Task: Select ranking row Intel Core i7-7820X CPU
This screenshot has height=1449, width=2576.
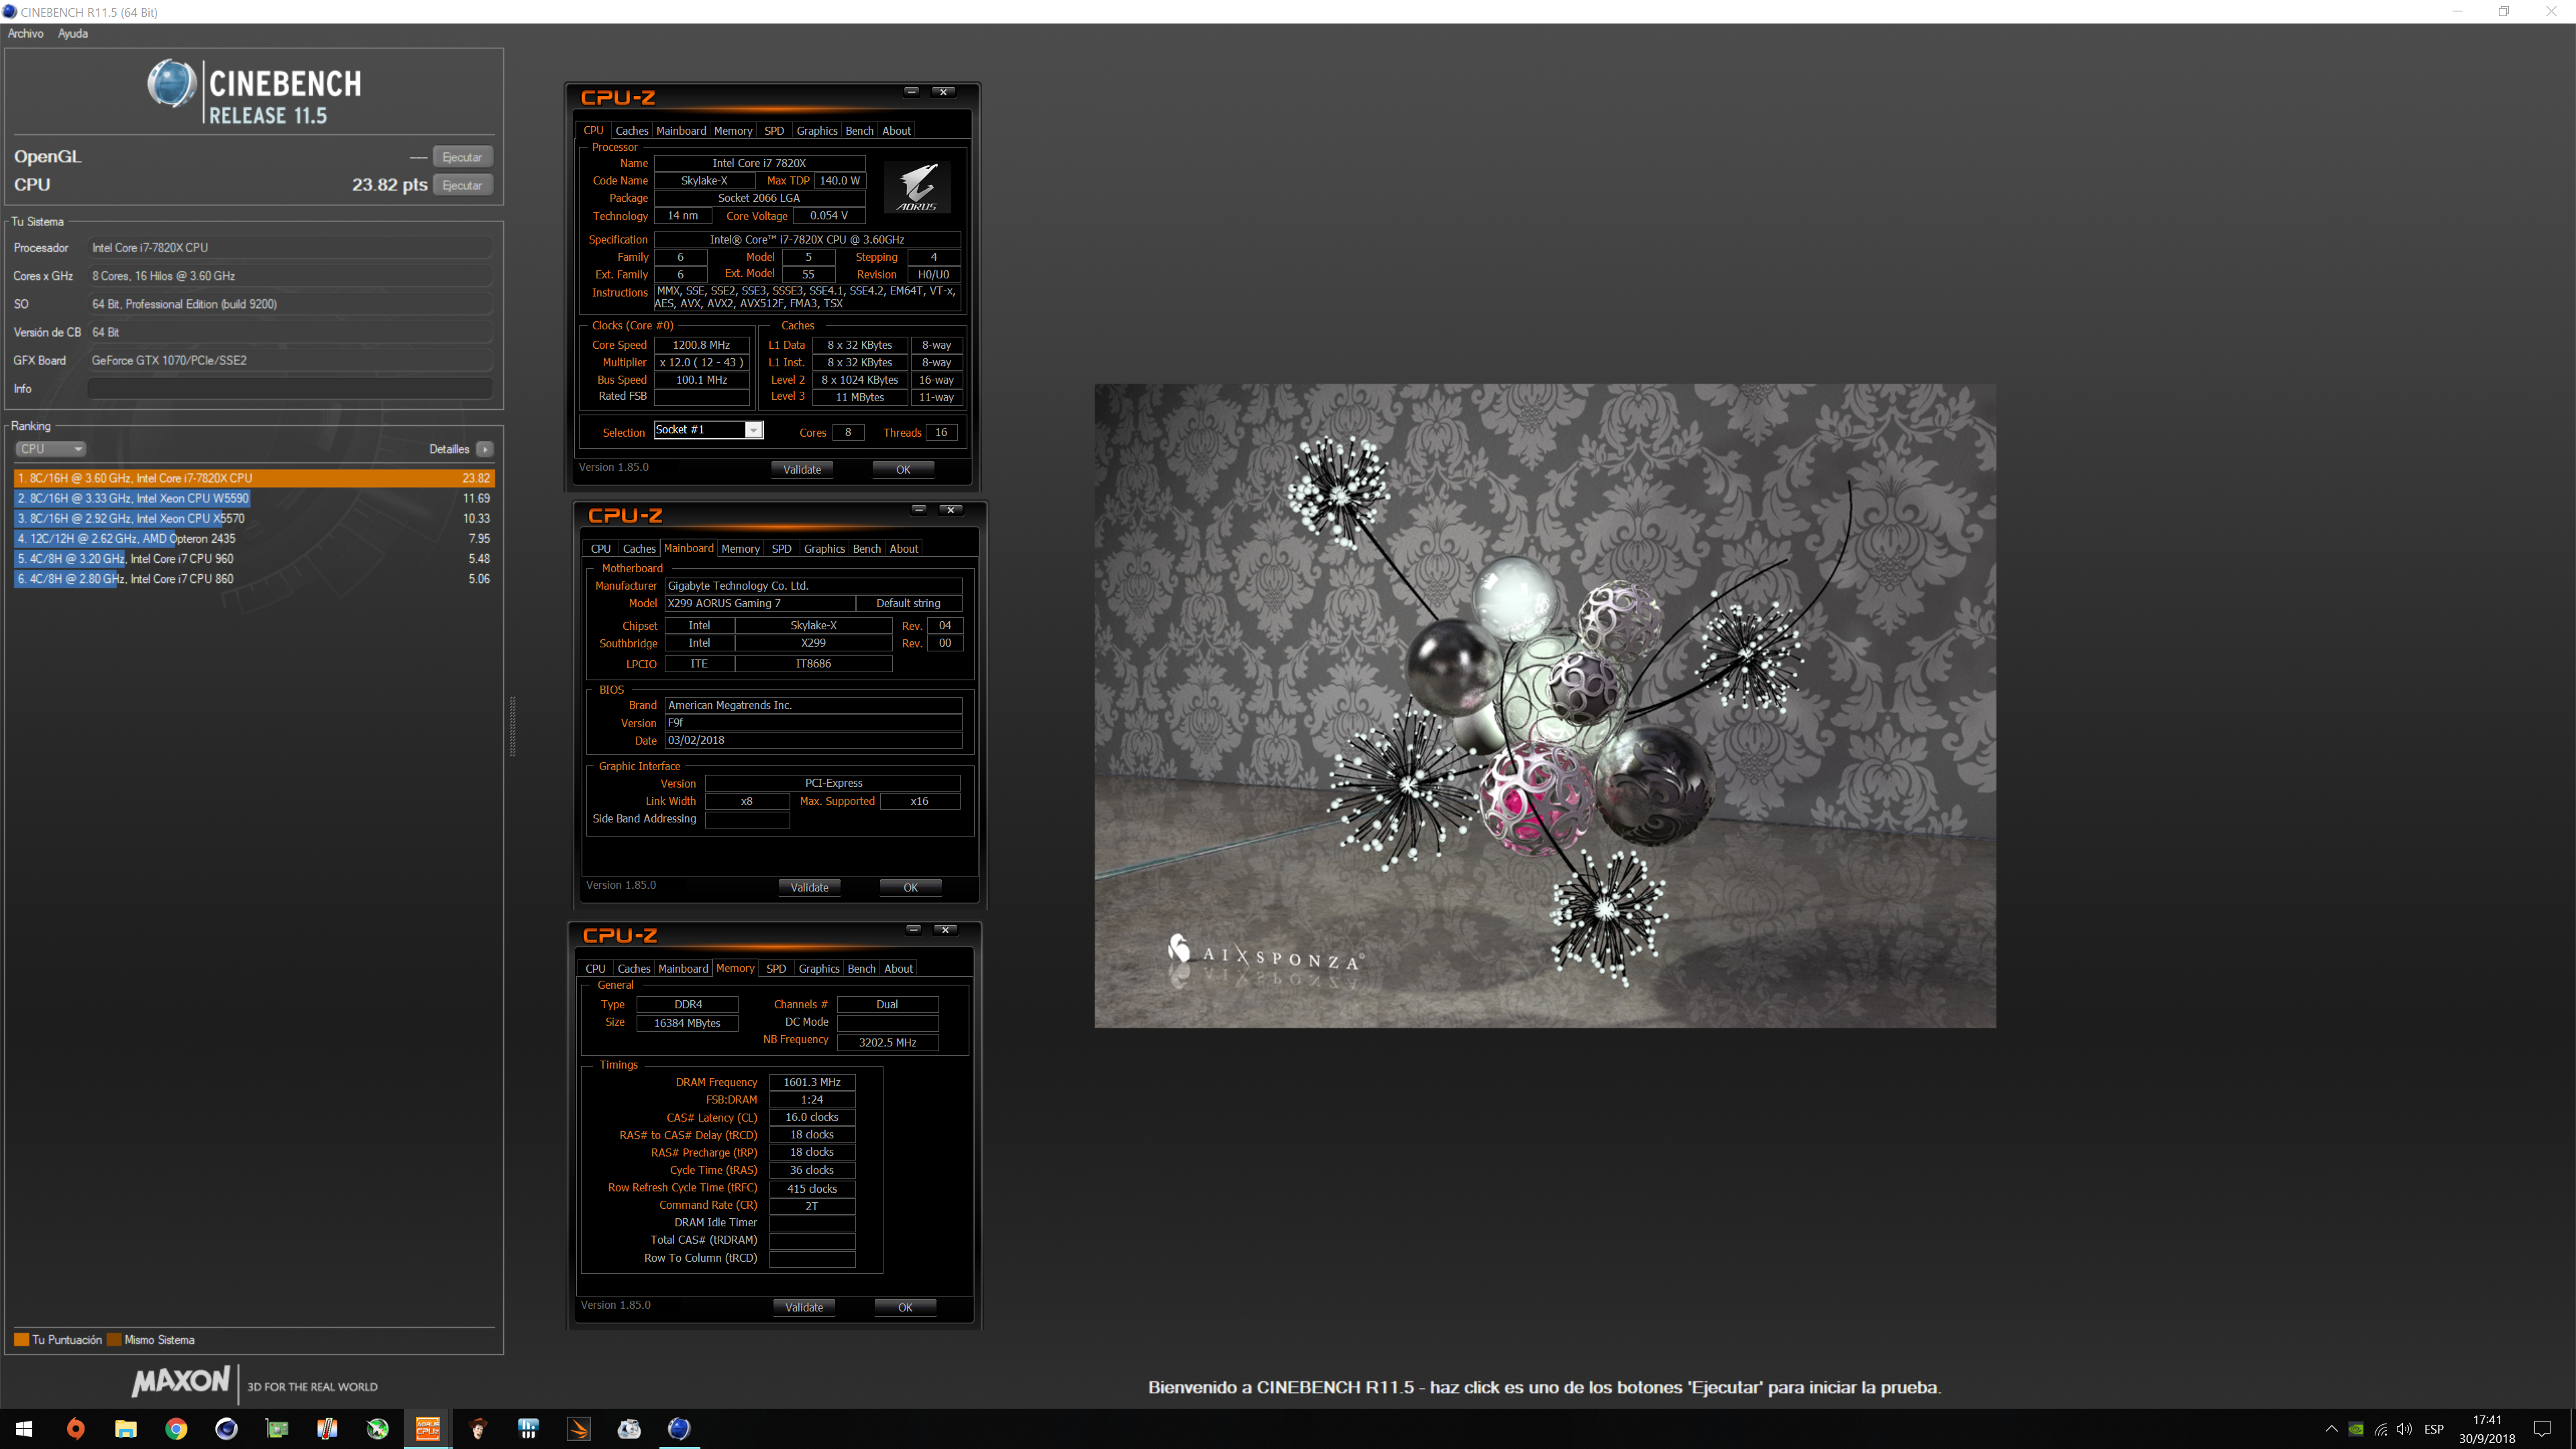Action: pyautogui.click(x=254, y=478)
